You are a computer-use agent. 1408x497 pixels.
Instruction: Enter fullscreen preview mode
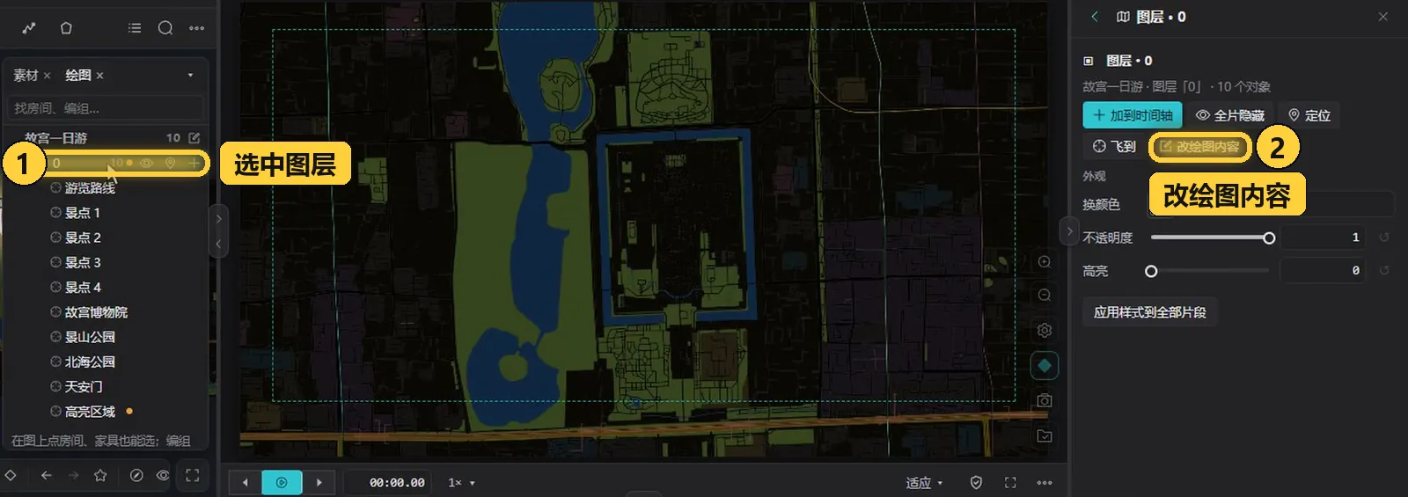click(x=1010, y=483)
